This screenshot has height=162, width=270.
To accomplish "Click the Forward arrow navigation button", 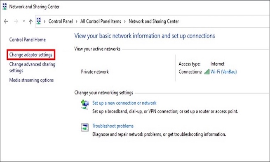I will pyautogui.click(x=16, y=21).
